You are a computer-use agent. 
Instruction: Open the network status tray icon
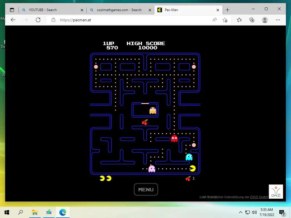[248, 212]
